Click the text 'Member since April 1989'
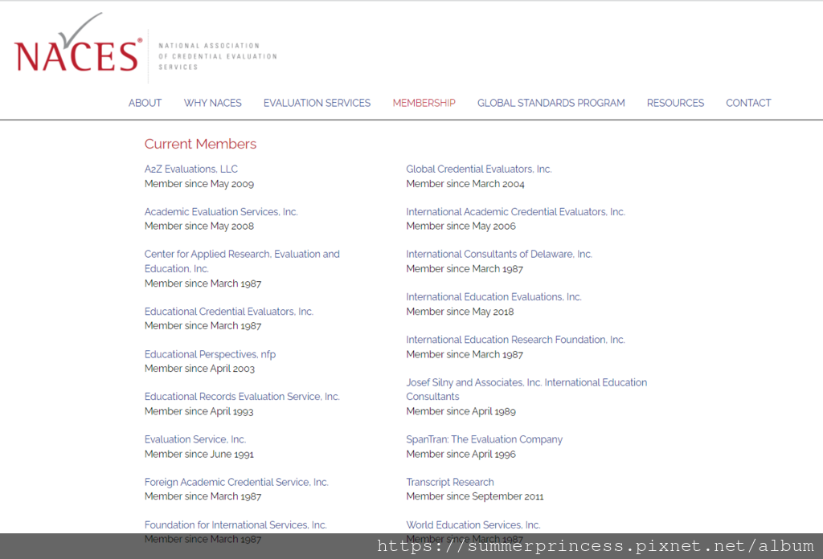 (x=461, y=411)
